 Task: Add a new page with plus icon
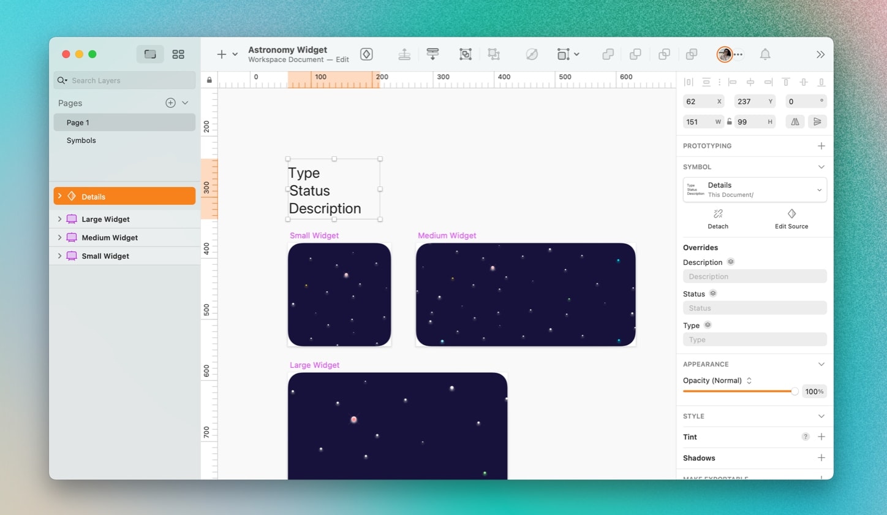(x=170, y=103)
